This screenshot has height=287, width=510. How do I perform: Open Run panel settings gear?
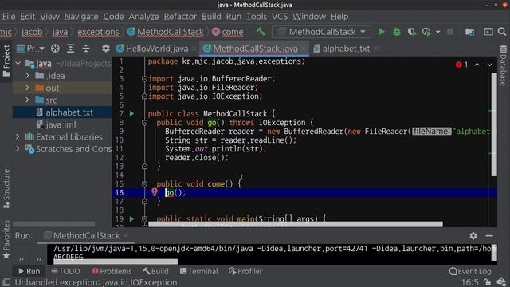(473, 236)
